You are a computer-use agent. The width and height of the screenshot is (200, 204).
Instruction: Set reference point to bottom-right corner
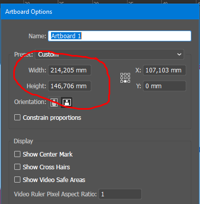(x=129, y=82)
